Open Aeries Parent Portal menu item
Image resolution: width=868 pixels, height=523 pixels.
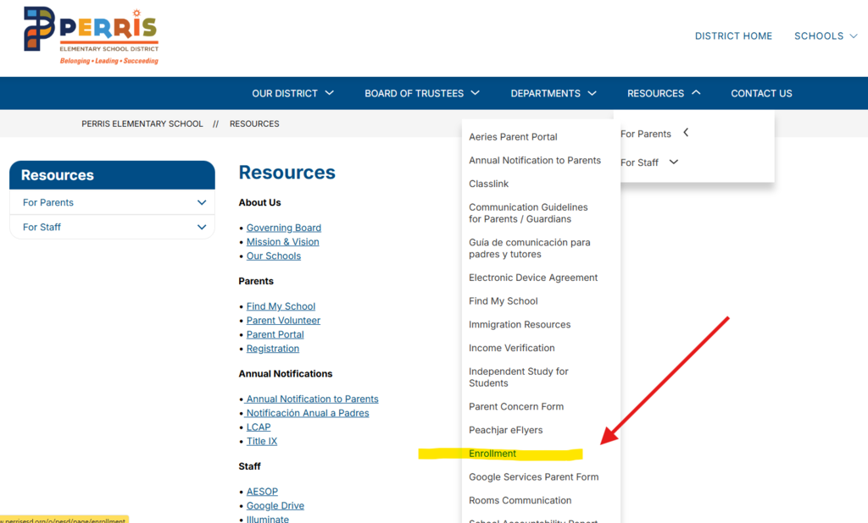pyautogui.click(x=513, y=137)
